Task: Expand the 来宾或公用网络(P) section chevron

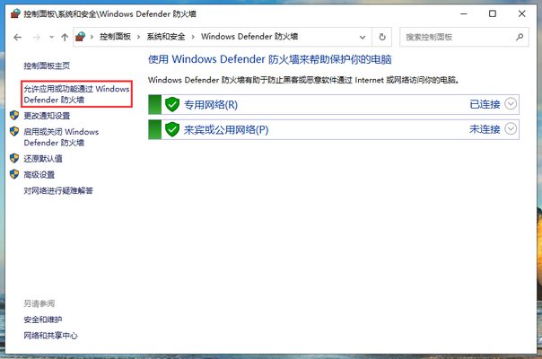Action: pyautogui.click(x=511, y=129)
